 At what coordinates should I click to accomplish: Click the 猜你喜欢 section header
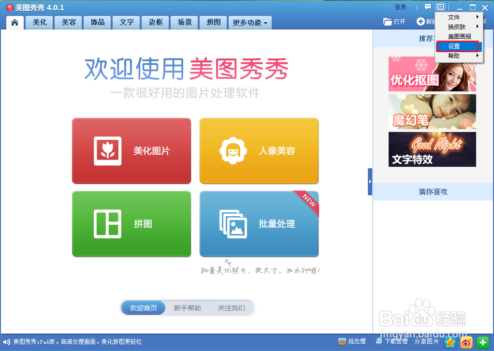[x=433, y=191]
